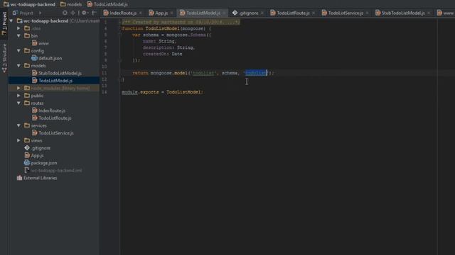Image resolution: width=455 pixels, height=255 pixels.
Task: Select External Libraries in the project tree
Action: pyautogui.click(x=37, y=178)
